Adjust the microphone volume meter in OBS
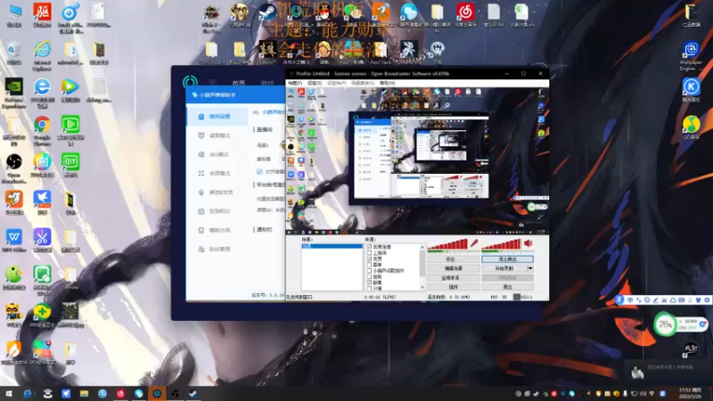713x401 pixels. tap(448, 245)
